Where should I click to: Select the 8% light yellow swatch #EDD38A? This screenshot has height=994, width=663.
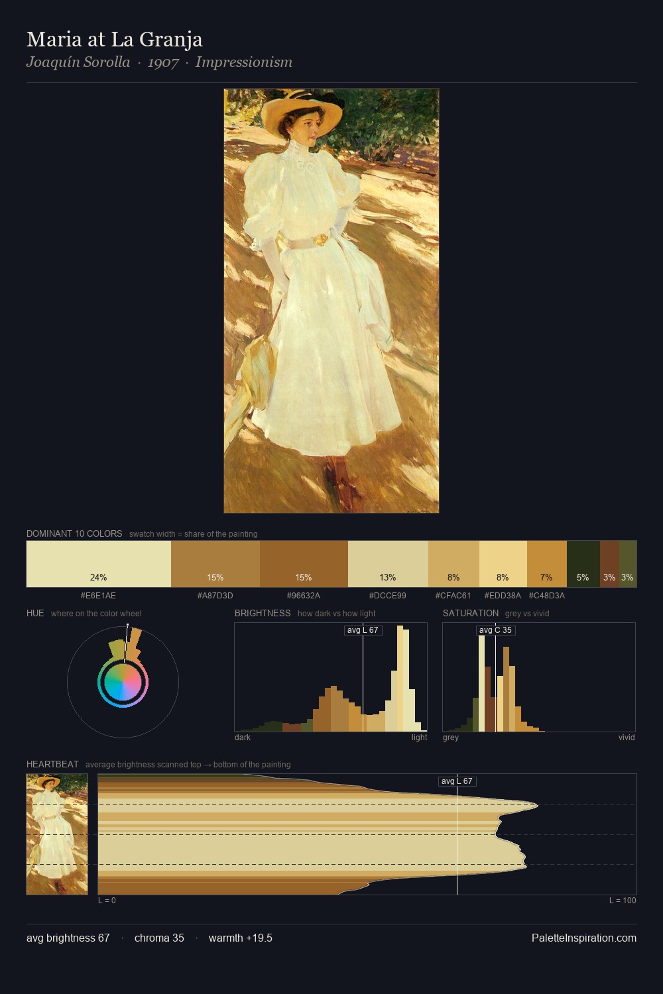503,564
